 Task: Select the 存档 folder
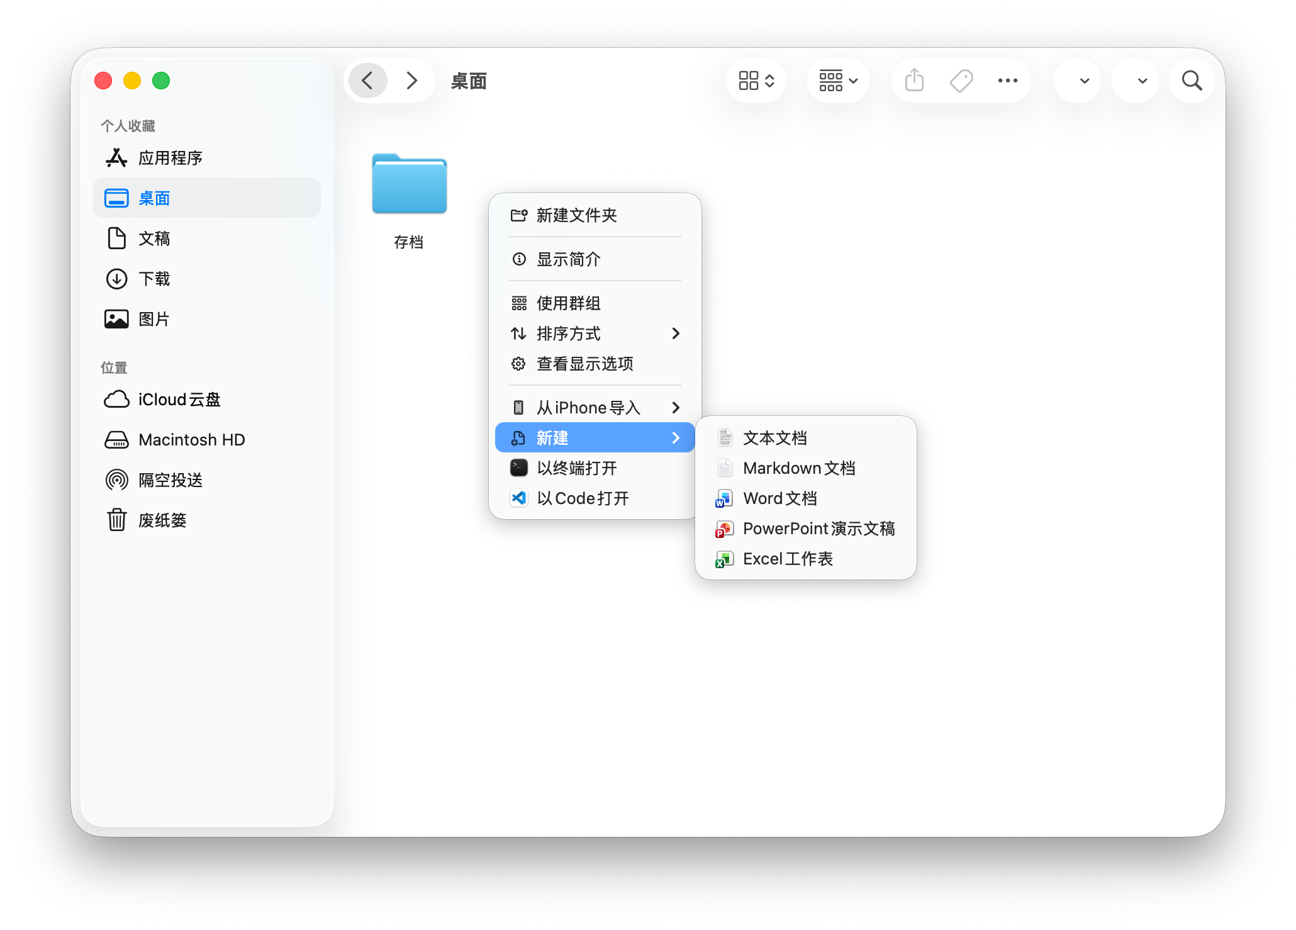[x=409, y=201]
